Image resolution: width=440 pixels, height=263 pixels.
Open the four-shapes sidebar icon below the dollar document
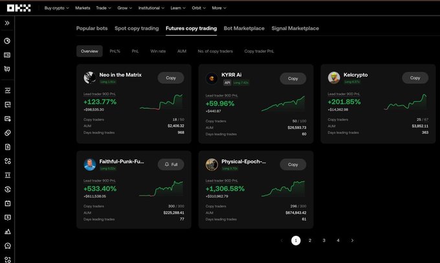8,161
